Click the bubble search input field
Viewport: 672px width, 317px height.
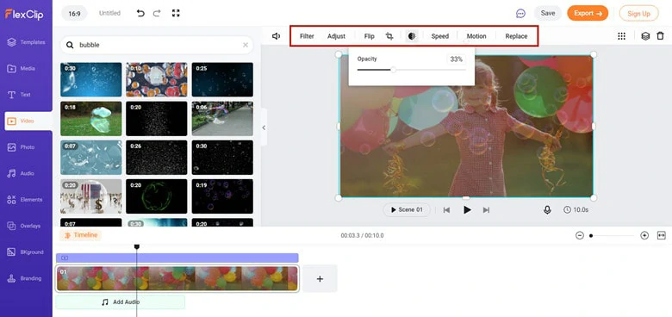click(x=157, y=45)
